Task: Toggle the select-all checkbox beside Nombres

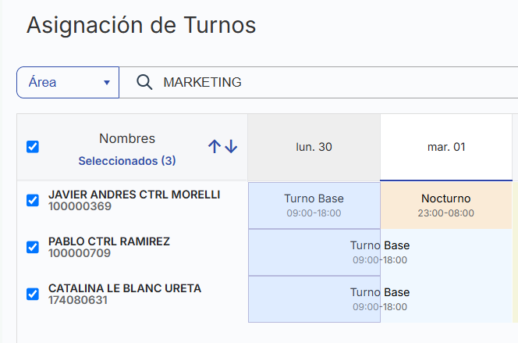Action: point(33,147)
